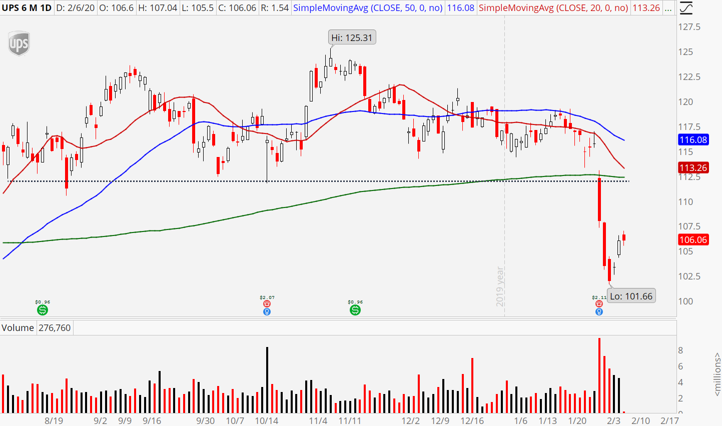Click the "R: 1.54" range value
The height and width of the screenshot is (426, 722).
click(x=275, y=8)
